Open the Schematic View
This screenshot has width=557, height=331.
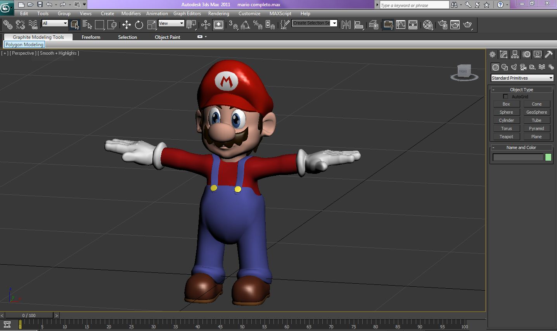click(413, 25)
